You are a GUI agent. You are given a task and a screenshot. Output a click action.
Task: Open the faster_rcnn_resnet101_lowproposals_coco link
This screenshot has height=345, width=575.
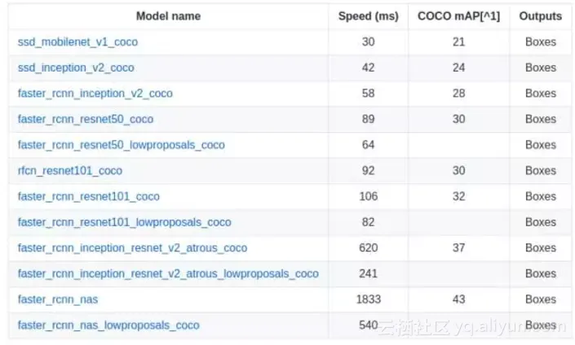(124, 222)
